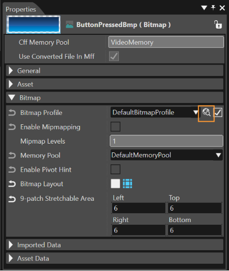Image resolution: width=229 pixels, height=271 pixels.
Task: Click the lock icon in Properties header
Action: pos(218,24)
